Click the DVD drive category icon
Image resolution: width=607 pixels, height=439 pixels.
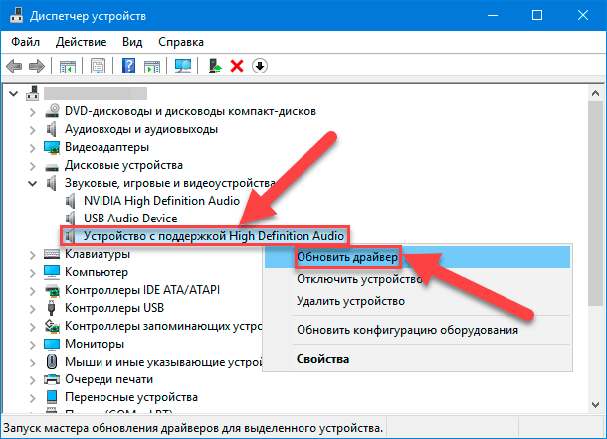[52, 111]
